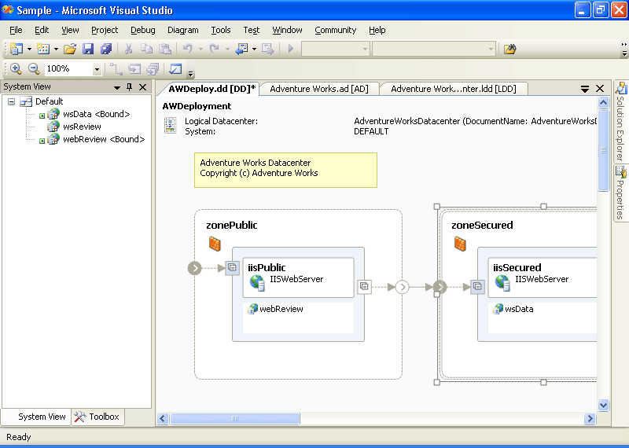Image resolution: width=629 pixels, height=448 pixels.
Task: Click the zonePublic zone icon
Action: pyautogui.click(x=215, y=244)
